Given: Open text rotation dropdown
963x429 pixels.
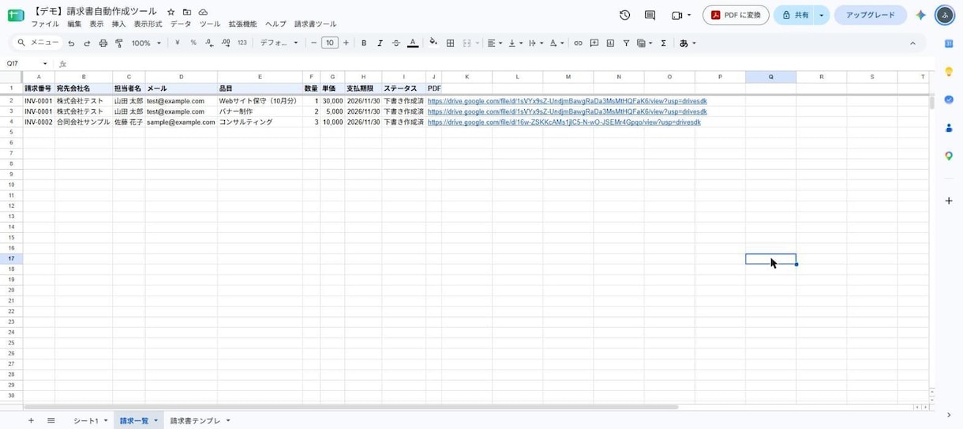Looking at the screenshot, I should click(x=556, y=43).
